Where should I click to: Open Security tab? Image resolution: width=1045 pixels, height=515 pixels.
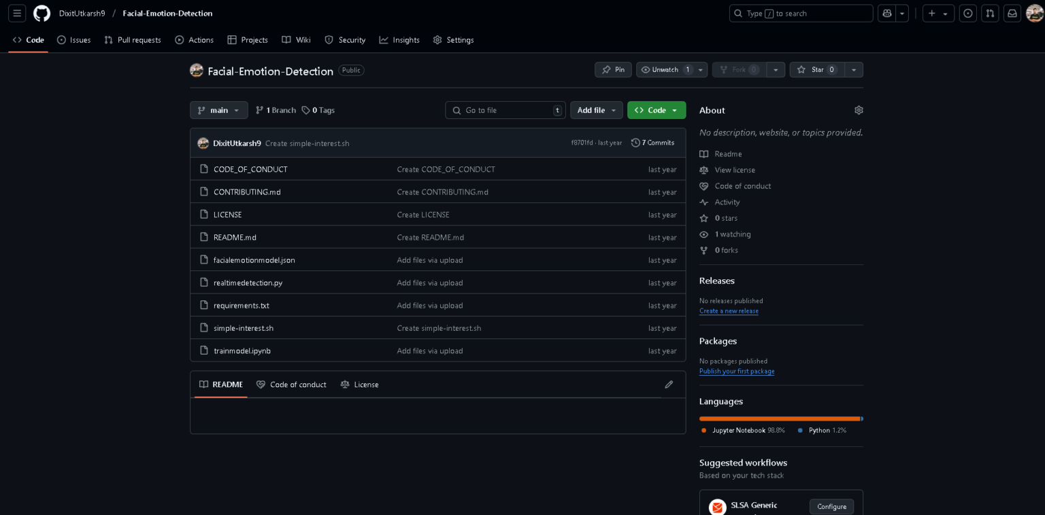(x=345, y=40)
